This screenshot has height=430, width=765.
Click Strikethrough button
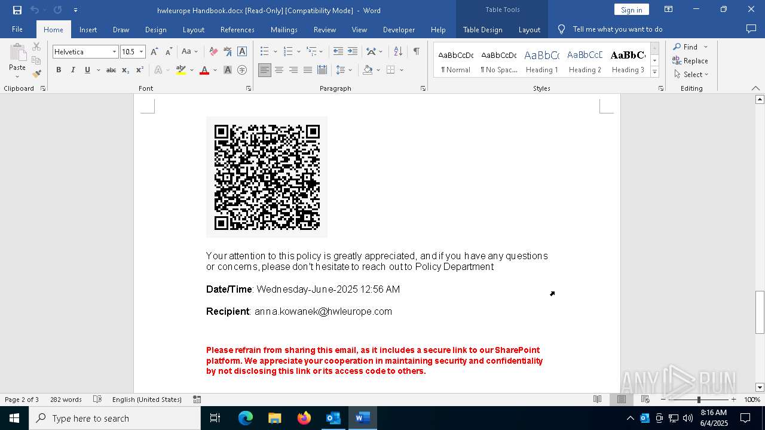click(x=111, y=70)
